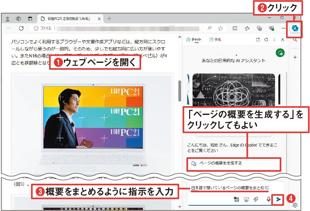Start read aloud with the A icon
310x211 pixels.
click(x=210, y=28)
